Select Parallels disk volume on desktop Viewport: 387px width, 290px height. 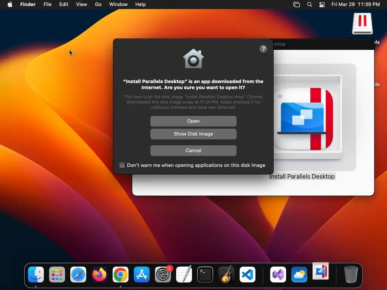tap(362, 24)
